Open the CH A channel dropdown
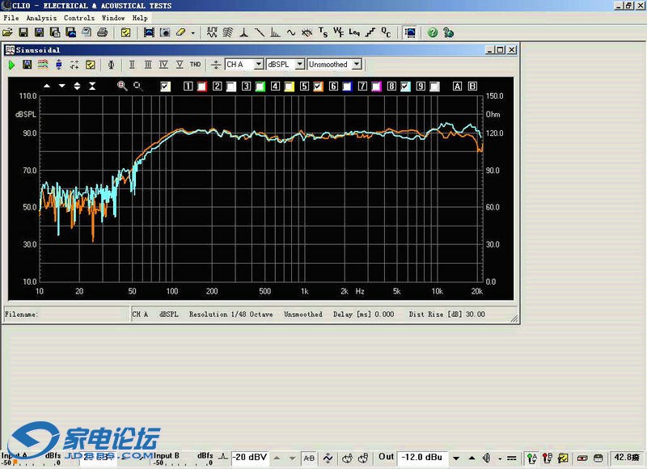This screenshot has height=469, width=647. coord(259,65)
